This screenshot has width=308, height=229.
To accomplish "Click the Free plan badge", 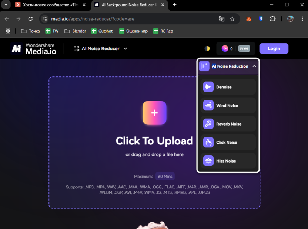I will (x=244, y=48).
